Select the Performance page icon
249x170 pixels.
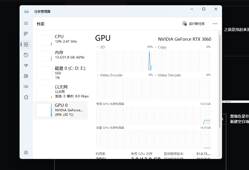tap(26, 44)
